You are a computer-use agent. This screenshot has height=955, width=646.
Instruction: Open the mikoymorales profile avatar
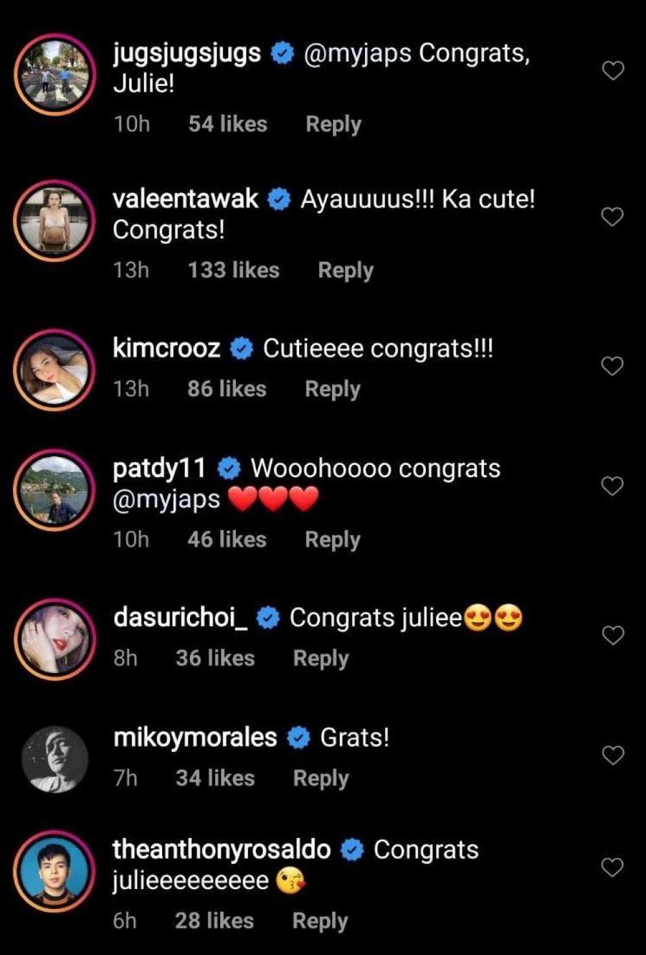[x=55, y=758]
